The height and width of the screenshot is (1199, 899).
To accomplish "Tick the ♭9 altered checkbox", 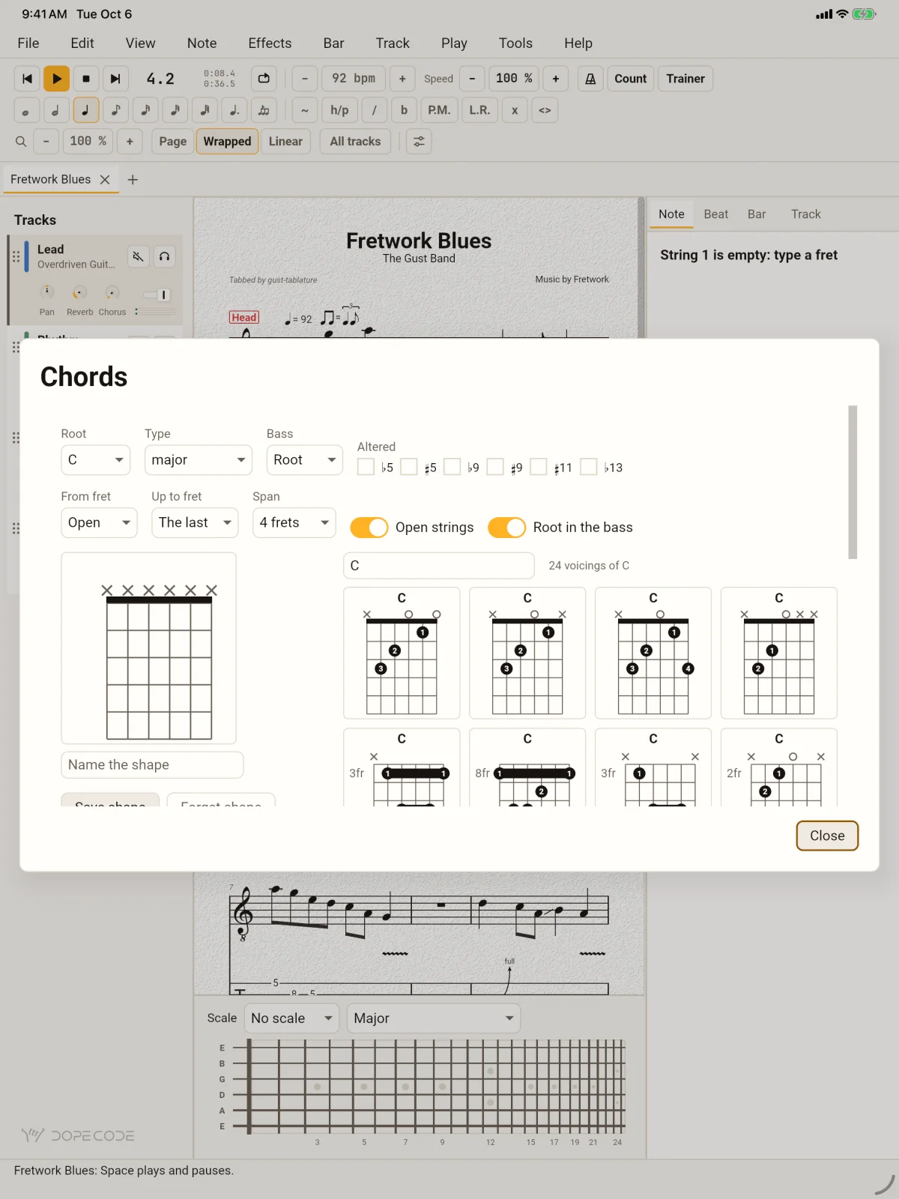I will click(452, 467).
